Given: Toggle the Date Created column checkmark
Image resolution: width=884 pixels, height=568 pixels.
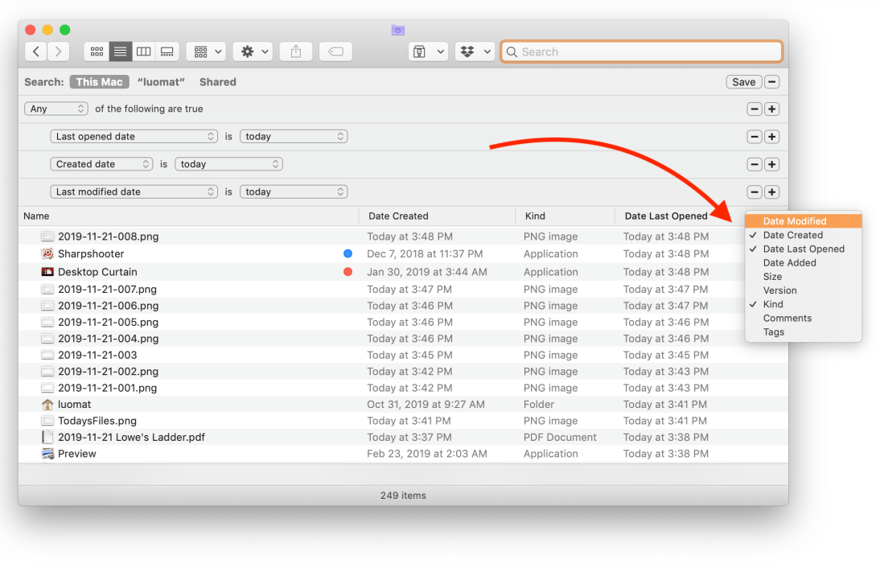Looking at the screenshot, I should coord(792,235).
